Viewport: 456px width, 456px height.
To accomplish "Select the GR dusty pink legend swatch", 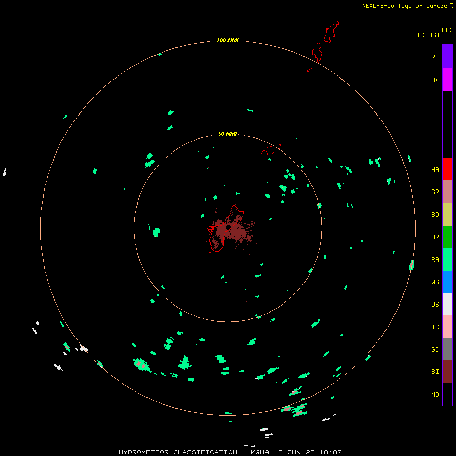I will click(447, 192).
